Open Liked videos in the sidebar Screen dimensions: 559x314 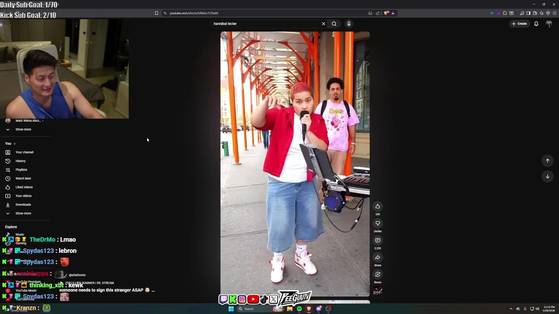[24, 187]
